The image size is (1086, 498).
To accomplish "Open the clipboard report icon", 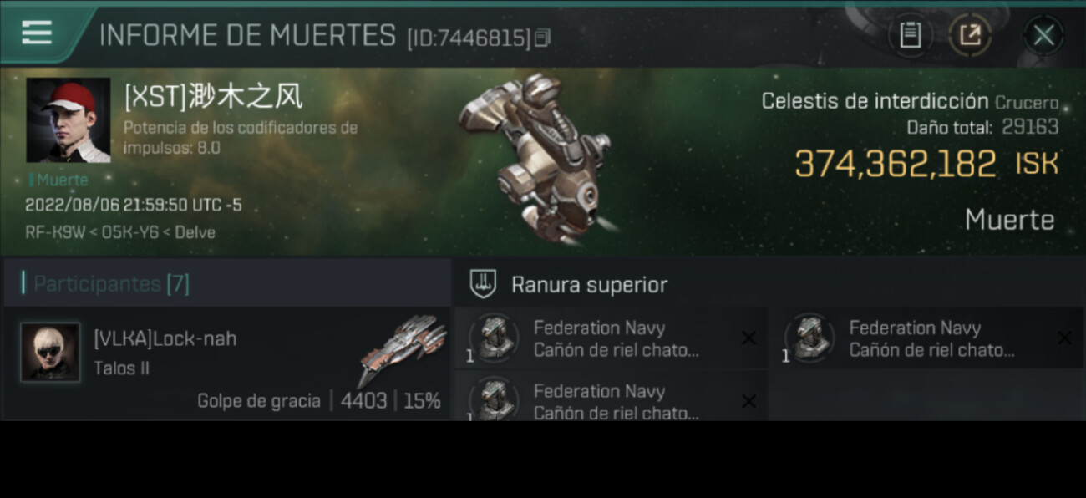I will point(910,35).
